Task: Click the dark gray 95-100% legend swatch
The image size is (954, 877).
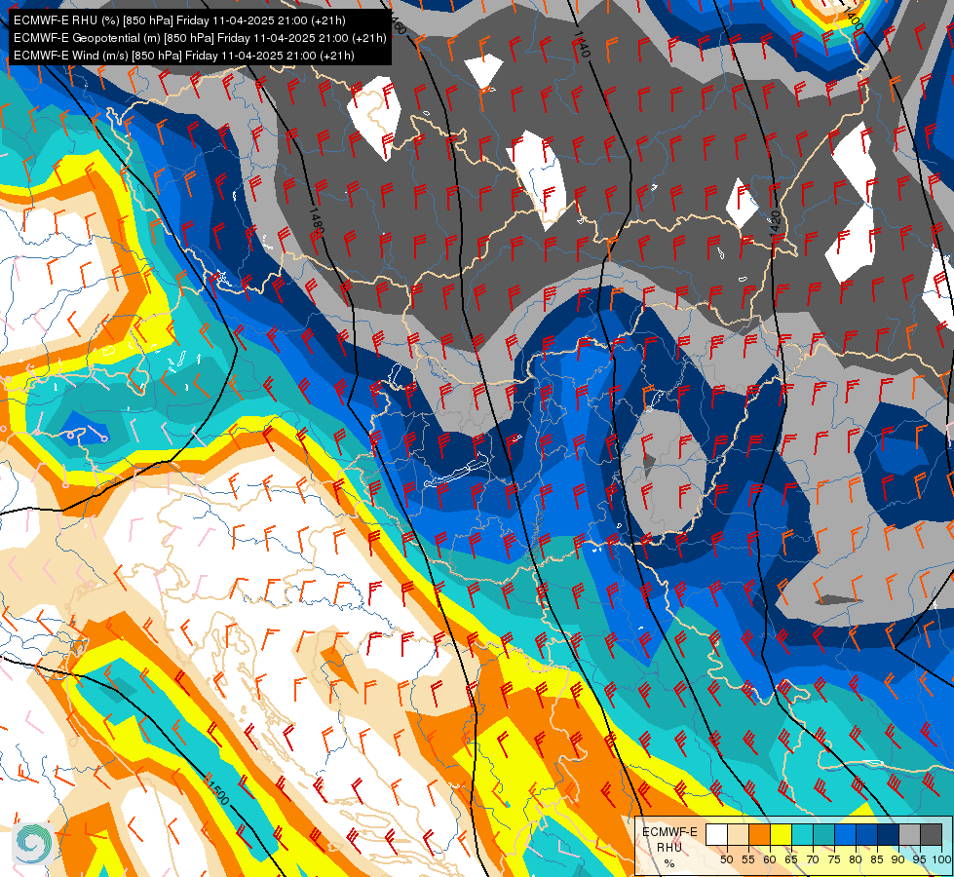Action: [x=931, y=834]
